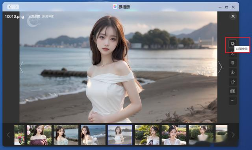Move thumbnail strip back with left arrow
This screenshot has height=150, width=252.
click(9, 135)
